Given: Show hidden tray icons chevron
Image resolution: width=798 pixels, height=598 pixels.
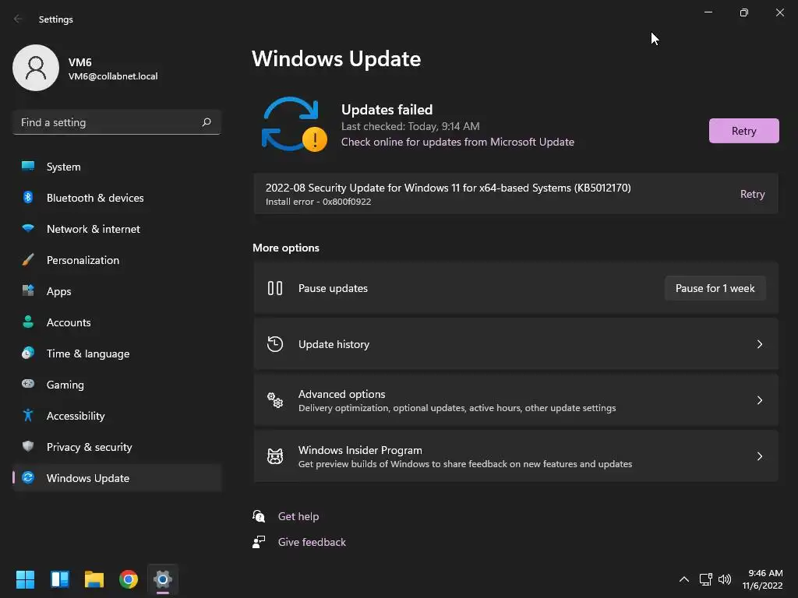Looking at the screenshot, I should click(x=684, y=579).
